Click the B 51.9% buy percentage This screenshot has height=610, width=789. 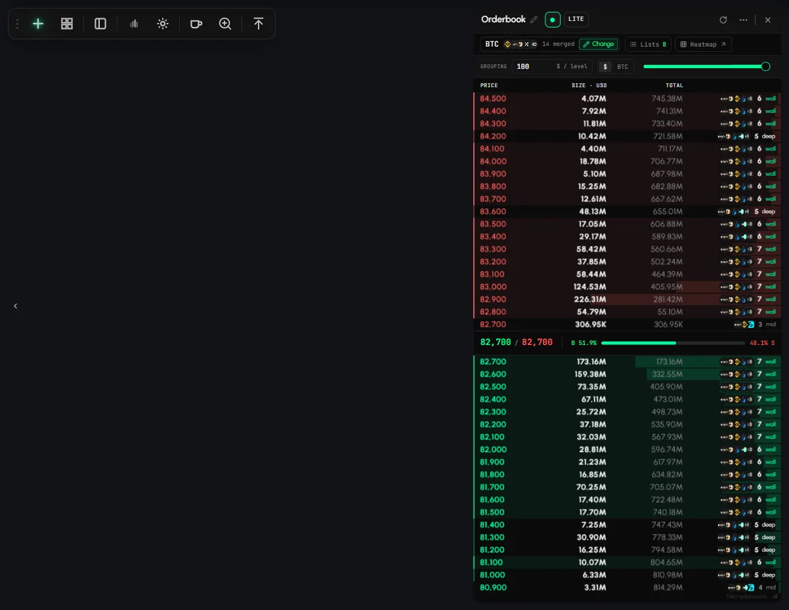(584, 343)
